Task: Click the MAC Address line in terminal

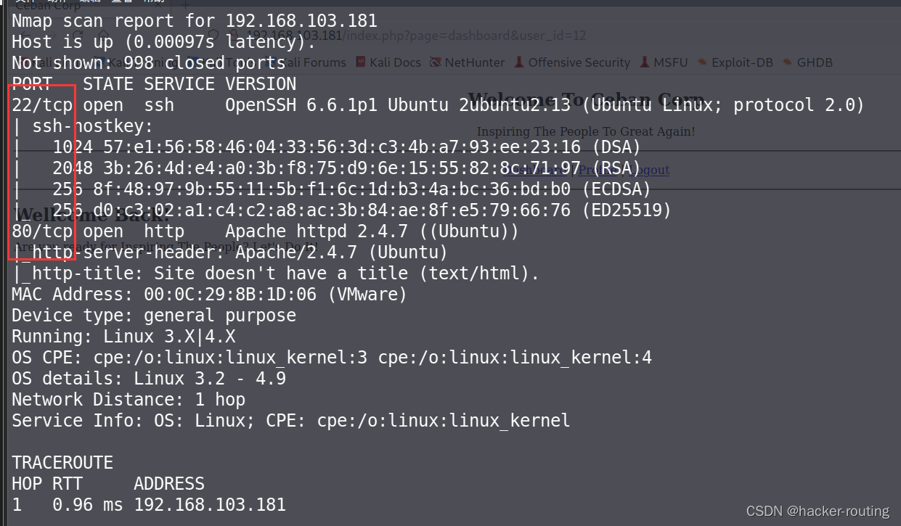Action: tap(209, 295)
